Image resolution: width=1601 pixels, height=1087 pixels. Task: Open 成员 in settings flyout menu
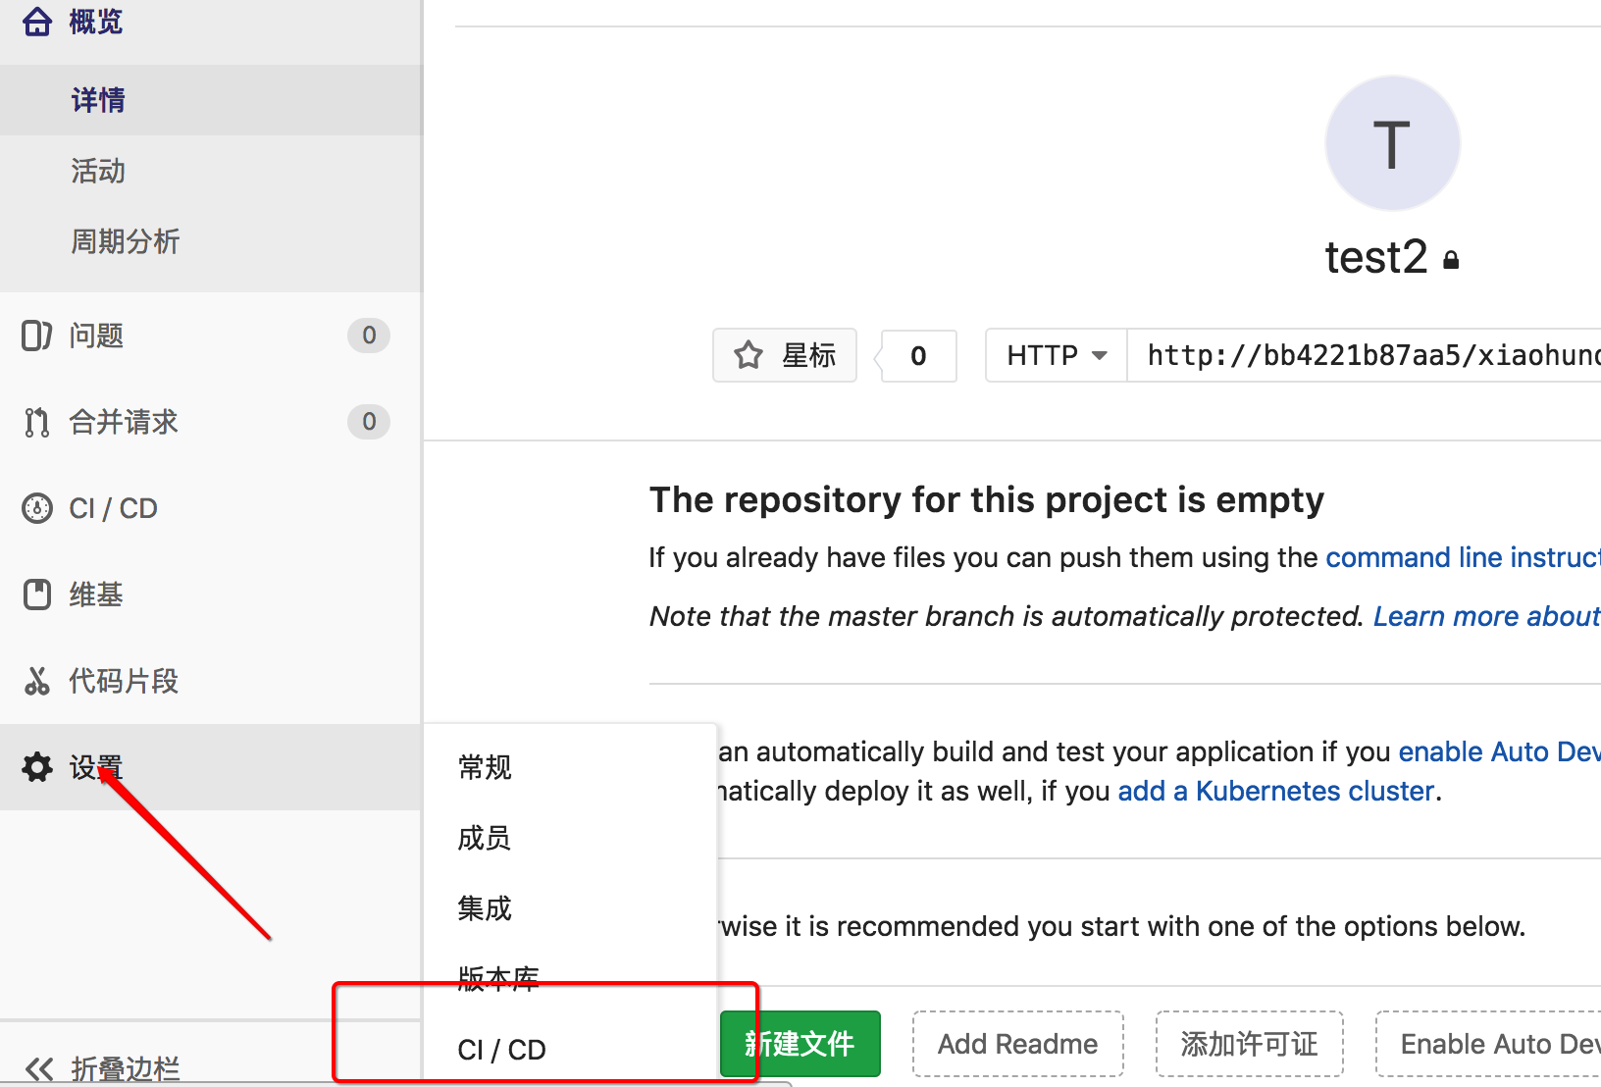[x=485, y=838]
